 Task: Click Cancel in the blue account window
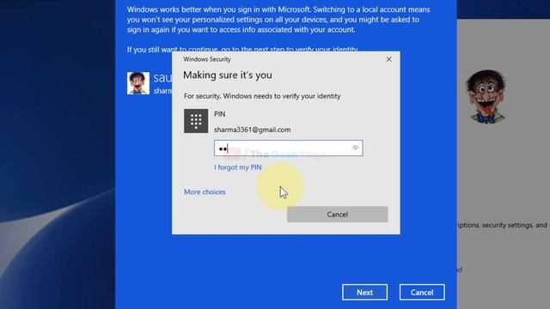(422, 292)
